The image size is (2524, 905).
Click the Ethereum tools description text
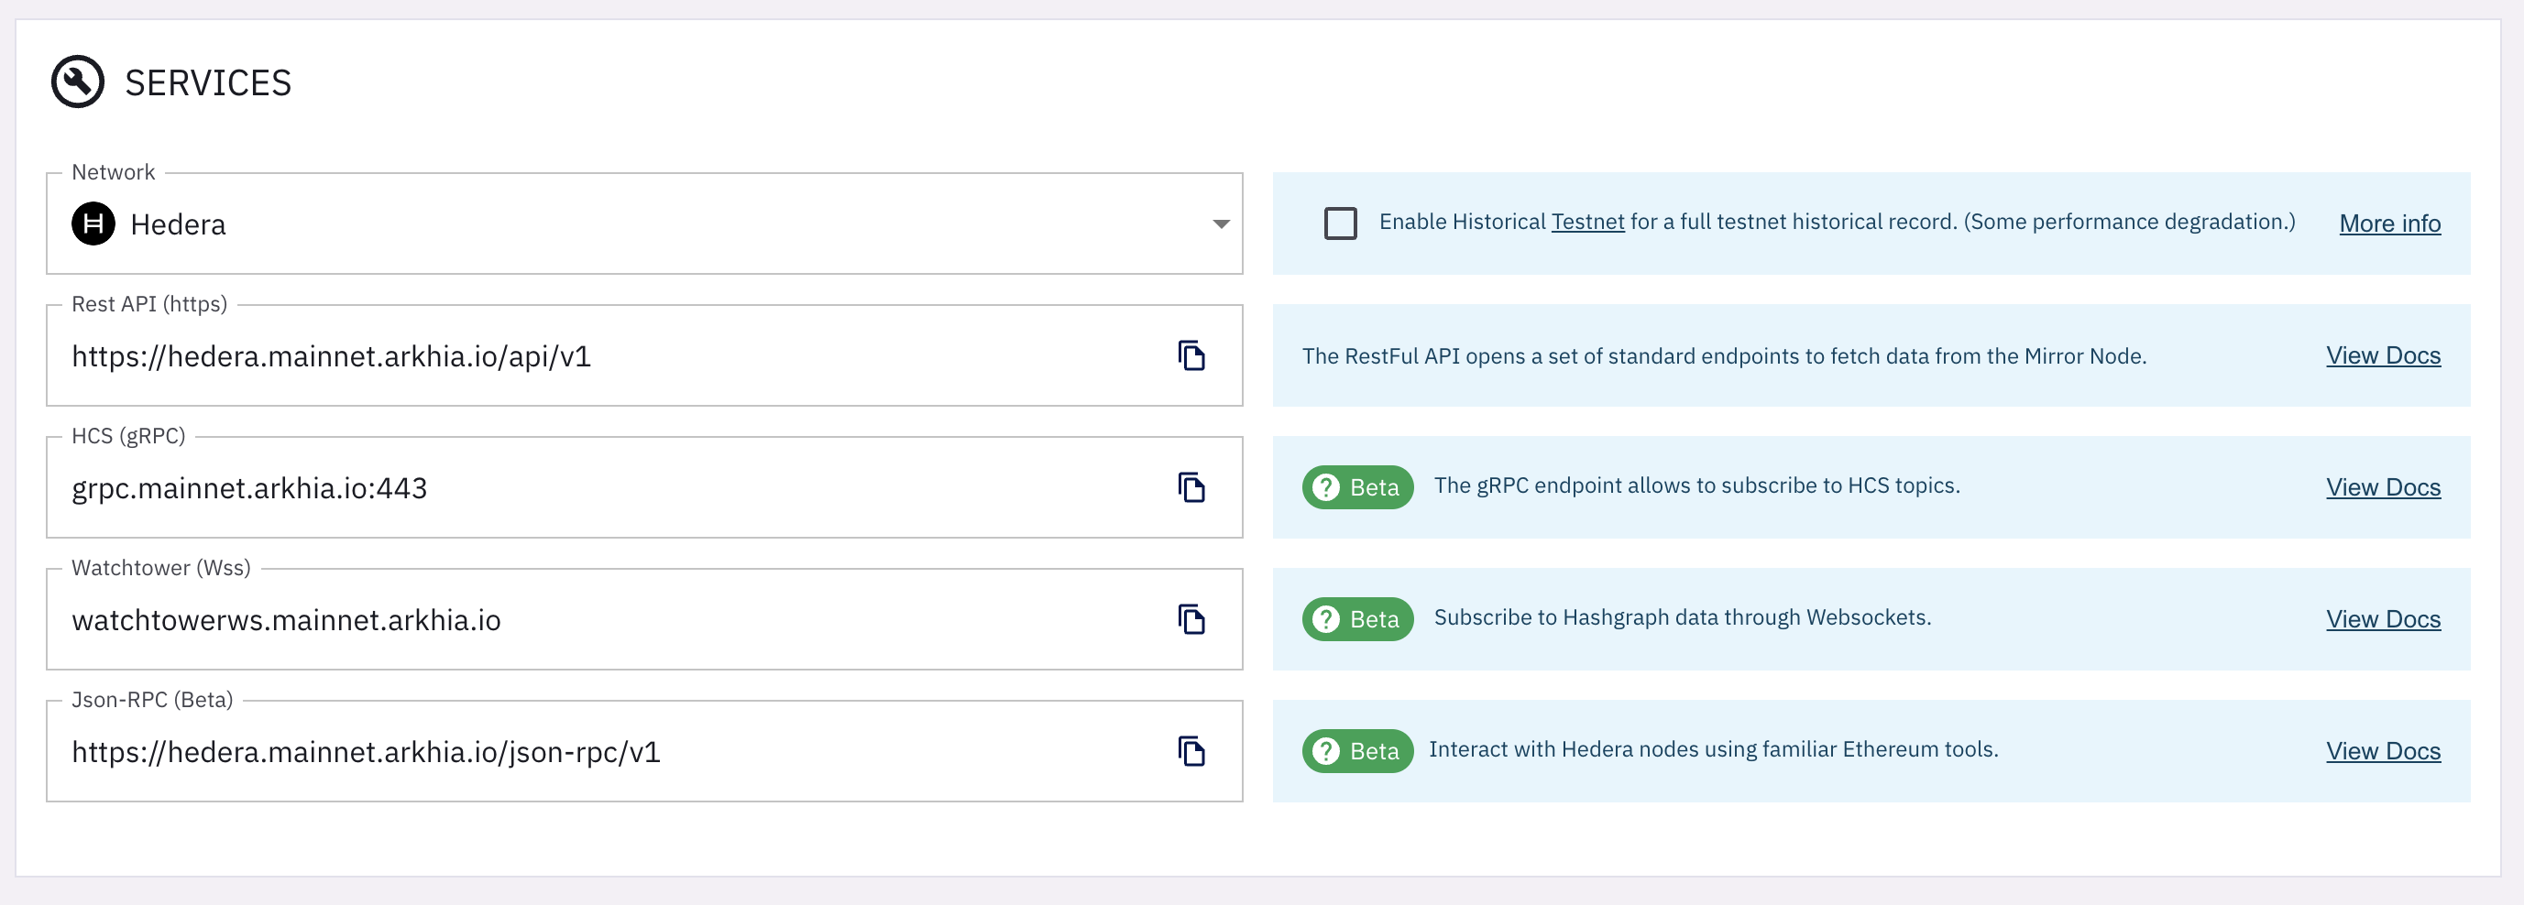pos(1713,749)
